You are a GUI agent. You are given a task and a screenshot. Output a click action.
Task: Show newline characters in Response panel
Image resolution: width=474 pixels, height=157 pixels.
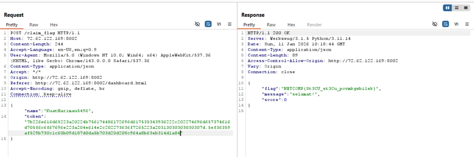[x=457, y=24]
